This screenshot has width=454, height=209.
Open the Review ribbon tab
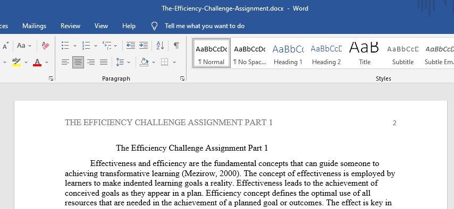point(70,26)
